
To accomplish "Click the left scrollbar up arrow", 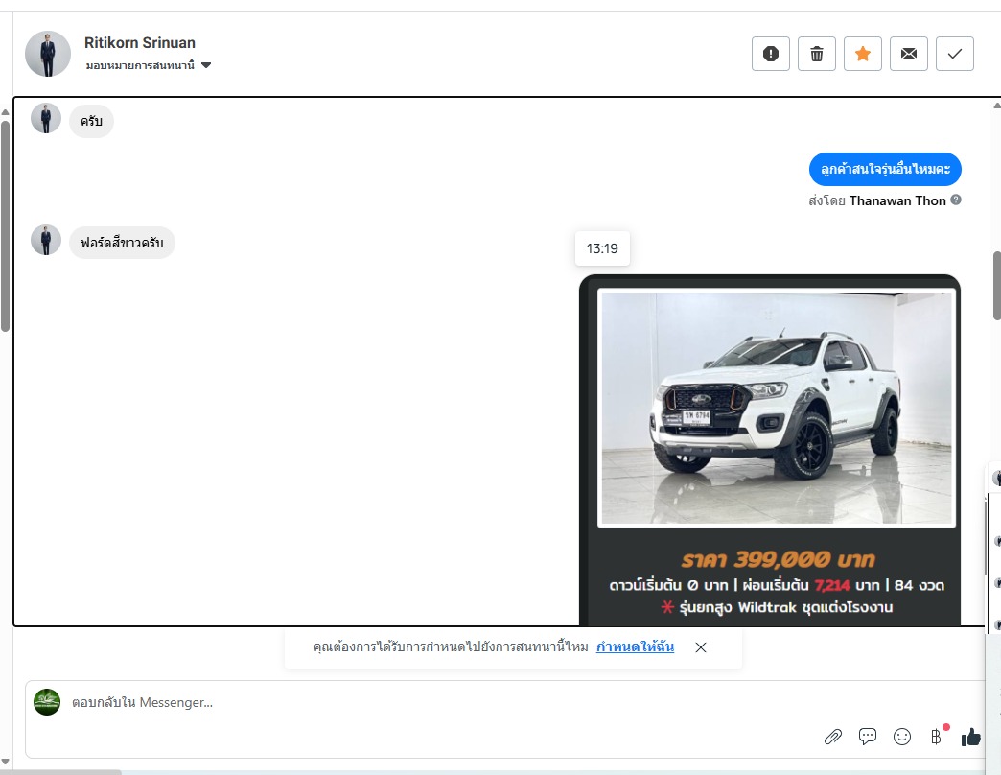I will coord(5,112).
